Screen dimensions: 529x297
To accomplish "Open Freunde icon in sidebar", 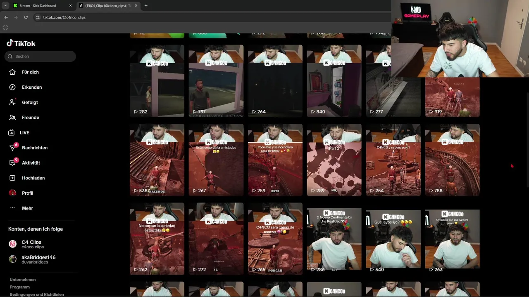I will [x=12, y=118].
